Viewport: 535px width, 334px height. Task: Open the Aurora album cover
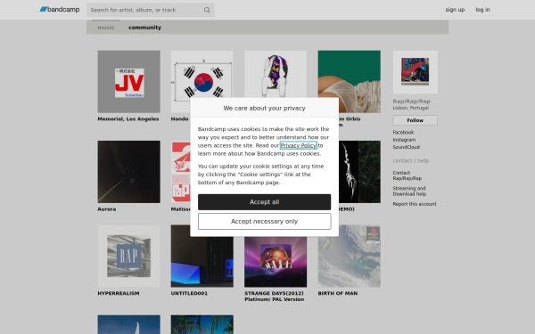coord(128,172)
